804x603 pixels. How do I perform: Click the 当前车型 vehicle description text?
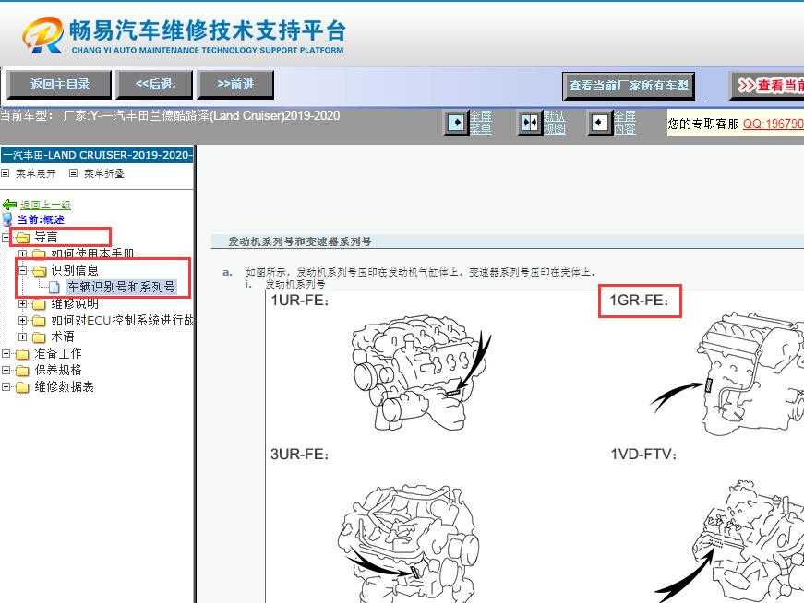tap(170, 116)
